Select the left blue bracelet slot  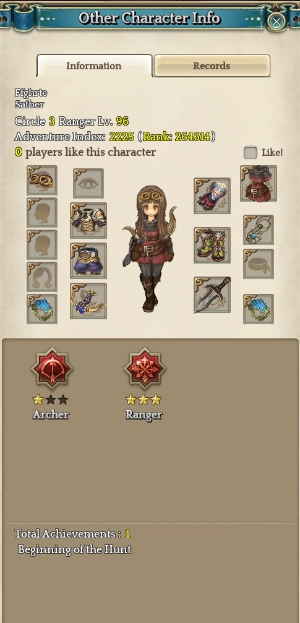tap(41, 309)
